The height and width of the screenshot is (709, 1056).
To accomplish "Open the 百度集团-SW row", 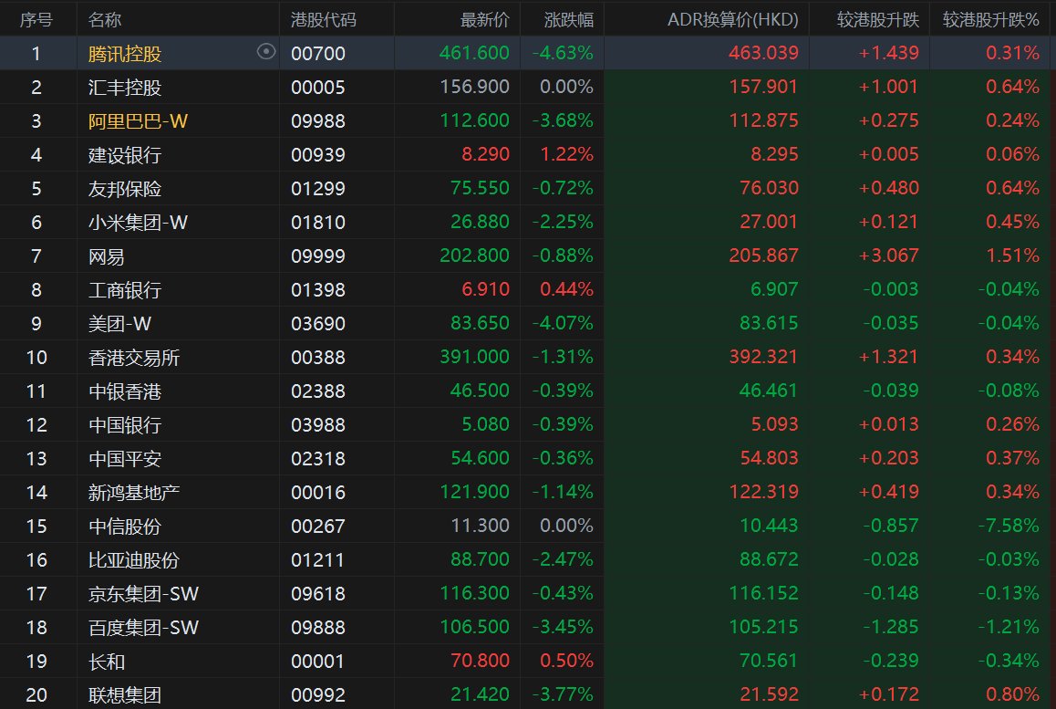I will [528, 627].
